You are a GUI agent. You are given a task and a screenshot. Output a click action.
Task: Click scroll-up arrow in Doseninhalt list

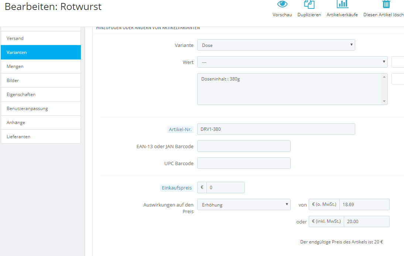point(384,77)
